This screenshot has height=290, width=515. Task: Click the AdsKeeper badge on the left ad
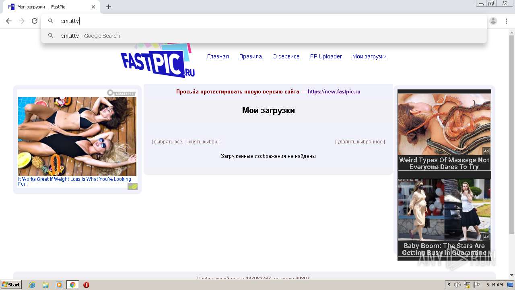click(121, 93)
